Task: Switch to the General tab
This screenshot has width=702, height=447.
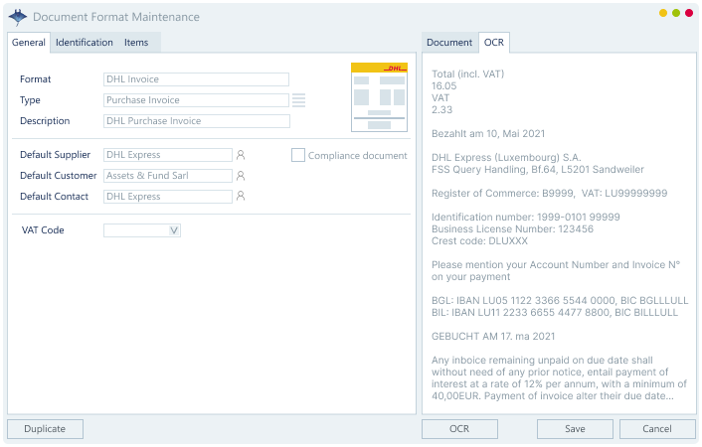Action: (x=29, y=43)
